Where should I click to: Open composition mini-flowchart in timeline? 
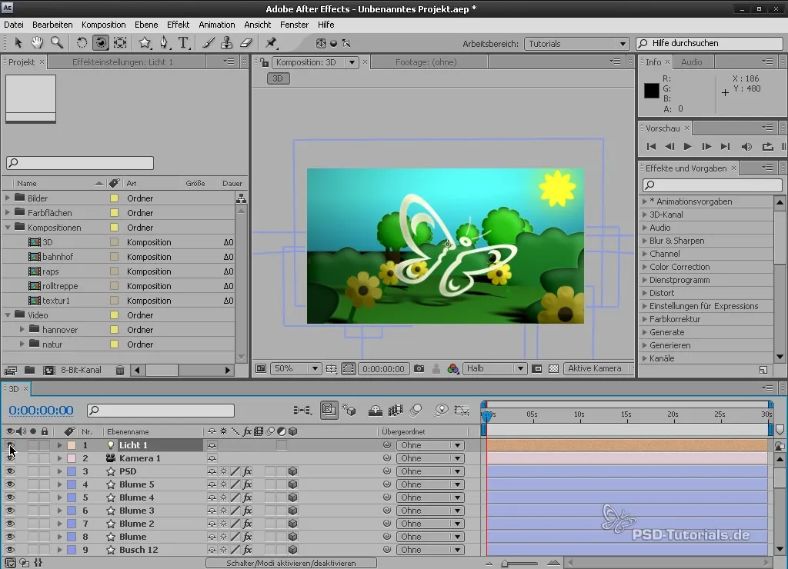pyautogui.click(x=302, y=411)
